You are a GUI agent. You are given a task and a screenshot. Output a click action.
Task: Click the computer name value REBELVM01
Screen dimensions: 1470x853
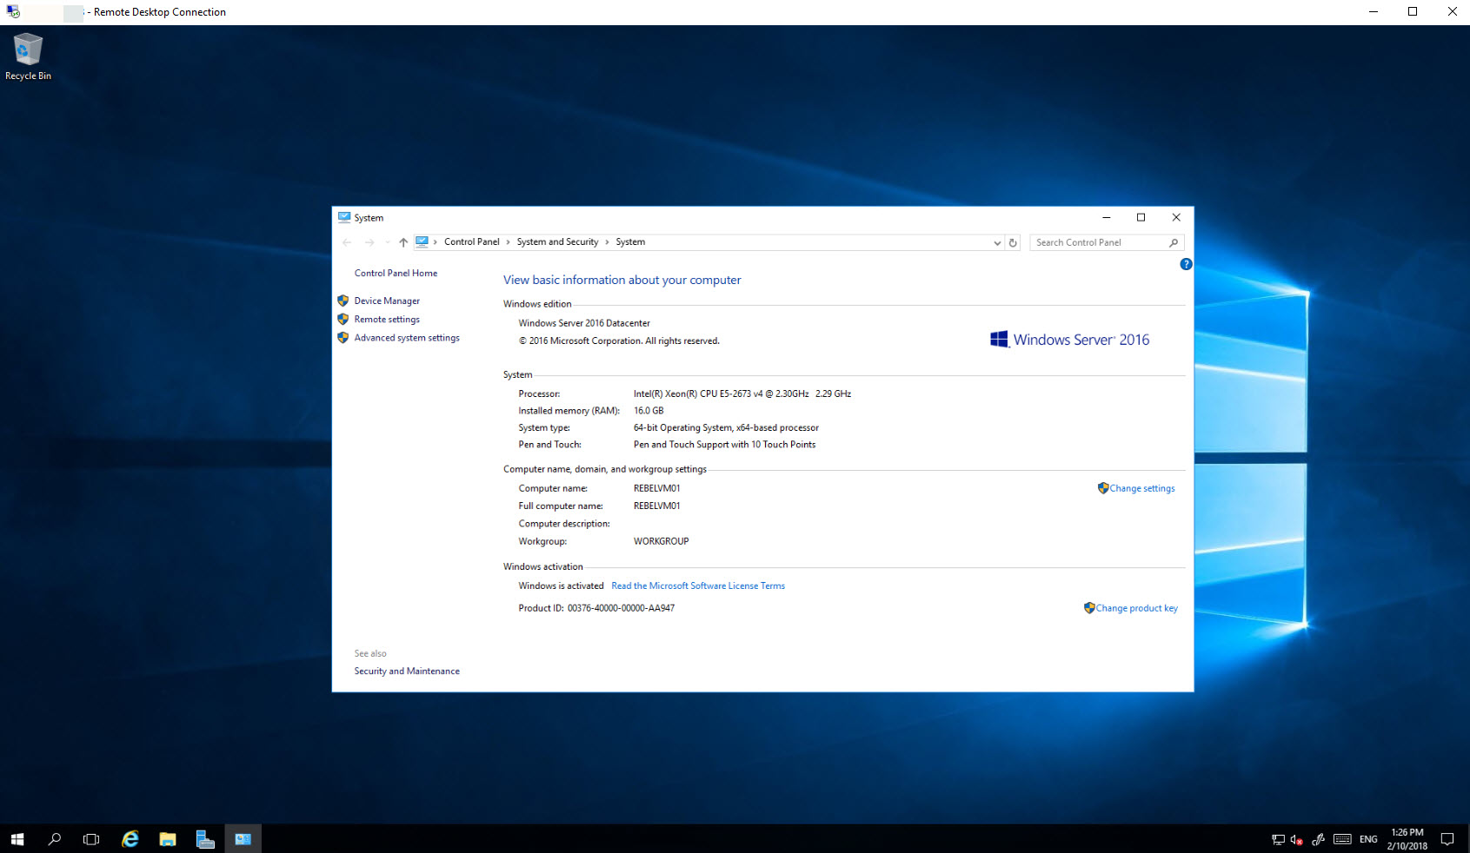(x=657, y=488)
